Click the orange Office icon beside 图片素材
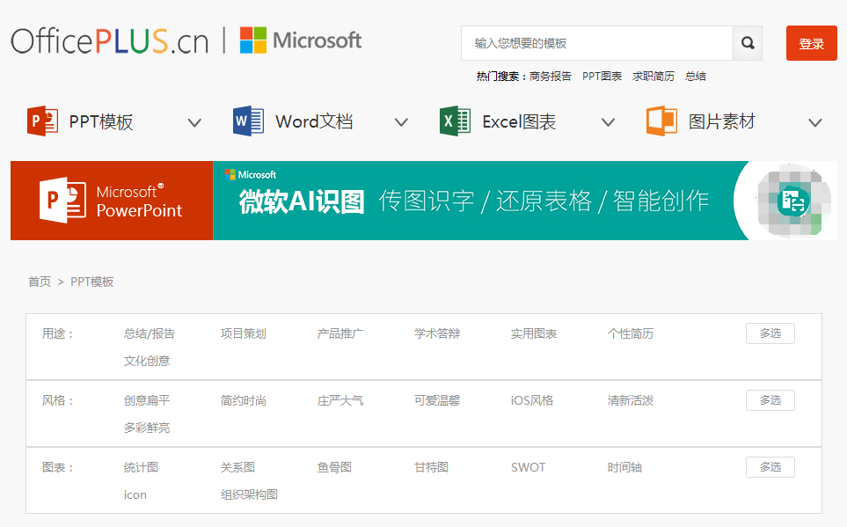This screenshot has height=527, width=847. 661,121
